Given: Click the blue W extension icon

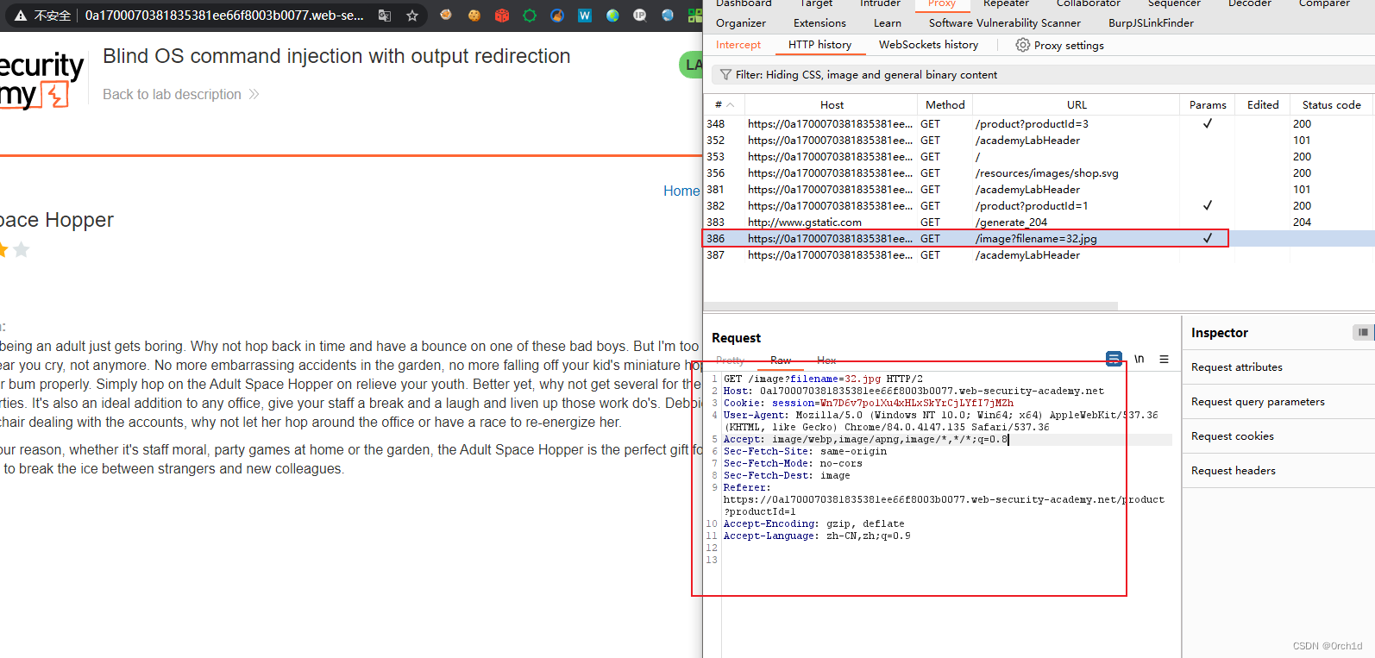Looking at the screenshot, I should pos(585,16).
